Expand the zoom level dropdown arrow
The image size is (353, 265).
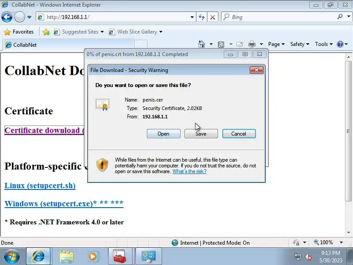341,242
